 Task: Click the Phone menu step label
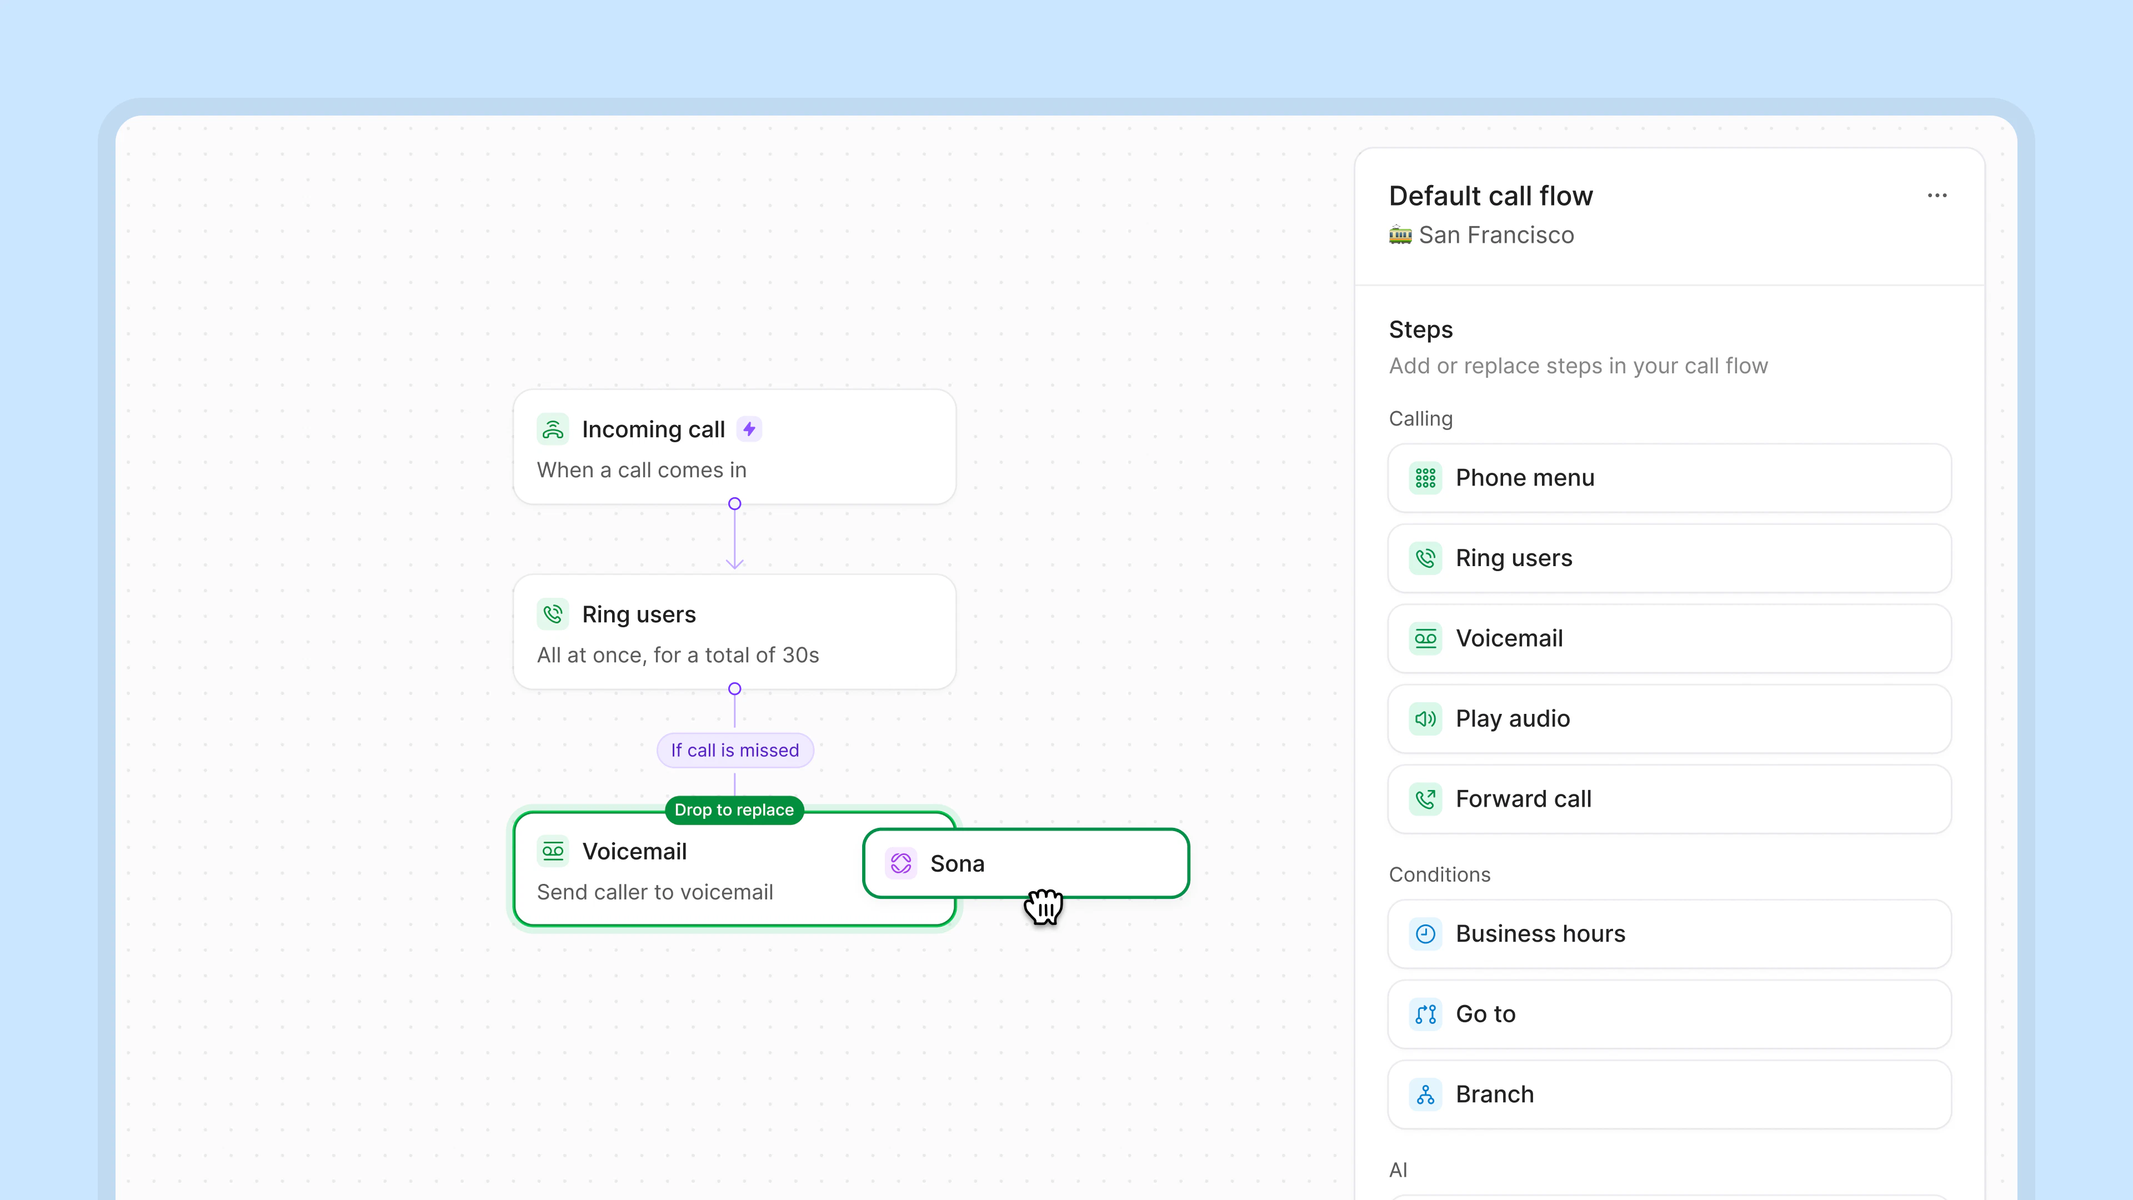[x=1524, y=478]
